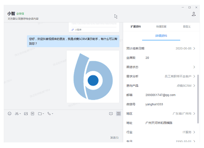Switch to the 快捷回复 tab
Viewport: 204px width, 148px height.
pyautogui.click(x=161, y=27)
